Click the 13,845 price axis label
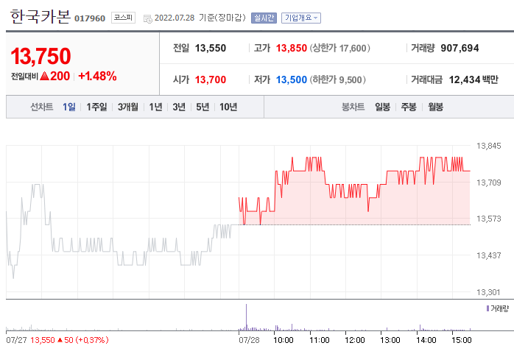The height and width of the screenshot is (354, 514). coord(488,146)
